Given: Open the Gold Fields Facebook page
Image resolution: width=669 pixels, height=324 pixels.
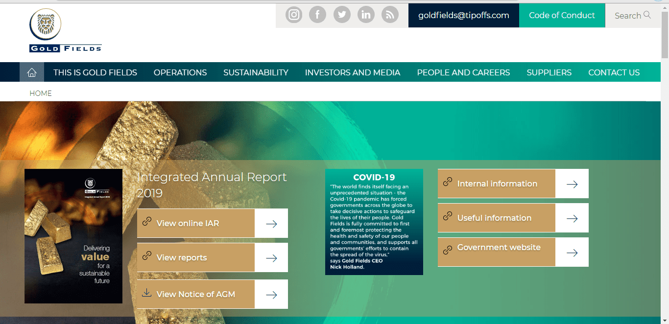Looking at the screenshot, I should pos(318,15).
